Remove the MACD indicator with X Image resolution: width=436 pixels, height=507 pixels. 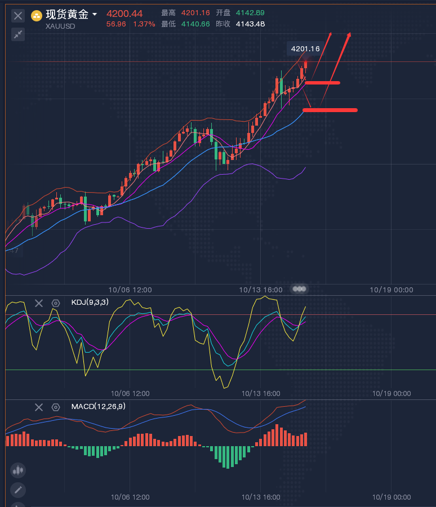tap(38, 407)
